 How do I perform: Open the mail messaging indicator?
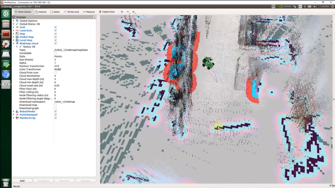[x=309, y=7]
